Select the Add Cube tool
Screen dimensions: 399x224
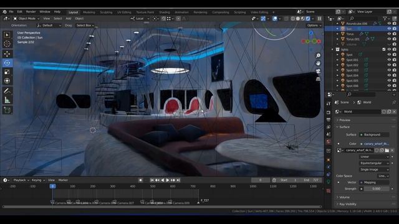(x=7, y=110)
